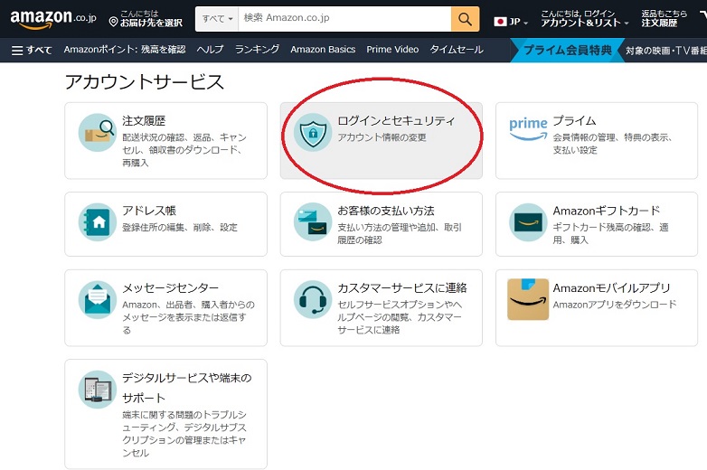Open the アドレス帳 card title
Viewport: 707px width, 470px height.
tap(149, 211)
